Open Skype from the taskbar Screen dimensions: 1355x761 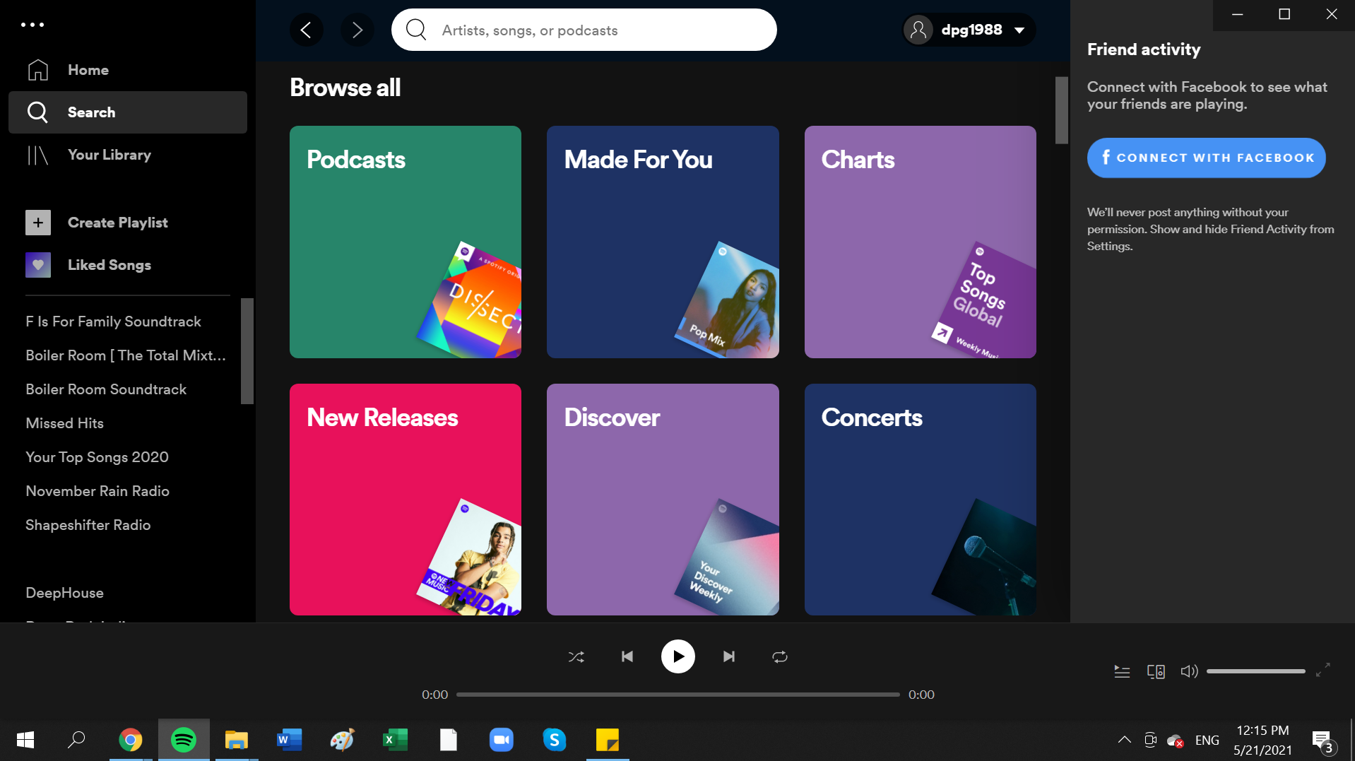(555, 740)
